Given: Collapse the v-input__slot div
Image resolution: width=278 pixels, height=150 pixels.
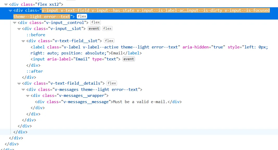Looking at the screenshot, I should point(19,29).
